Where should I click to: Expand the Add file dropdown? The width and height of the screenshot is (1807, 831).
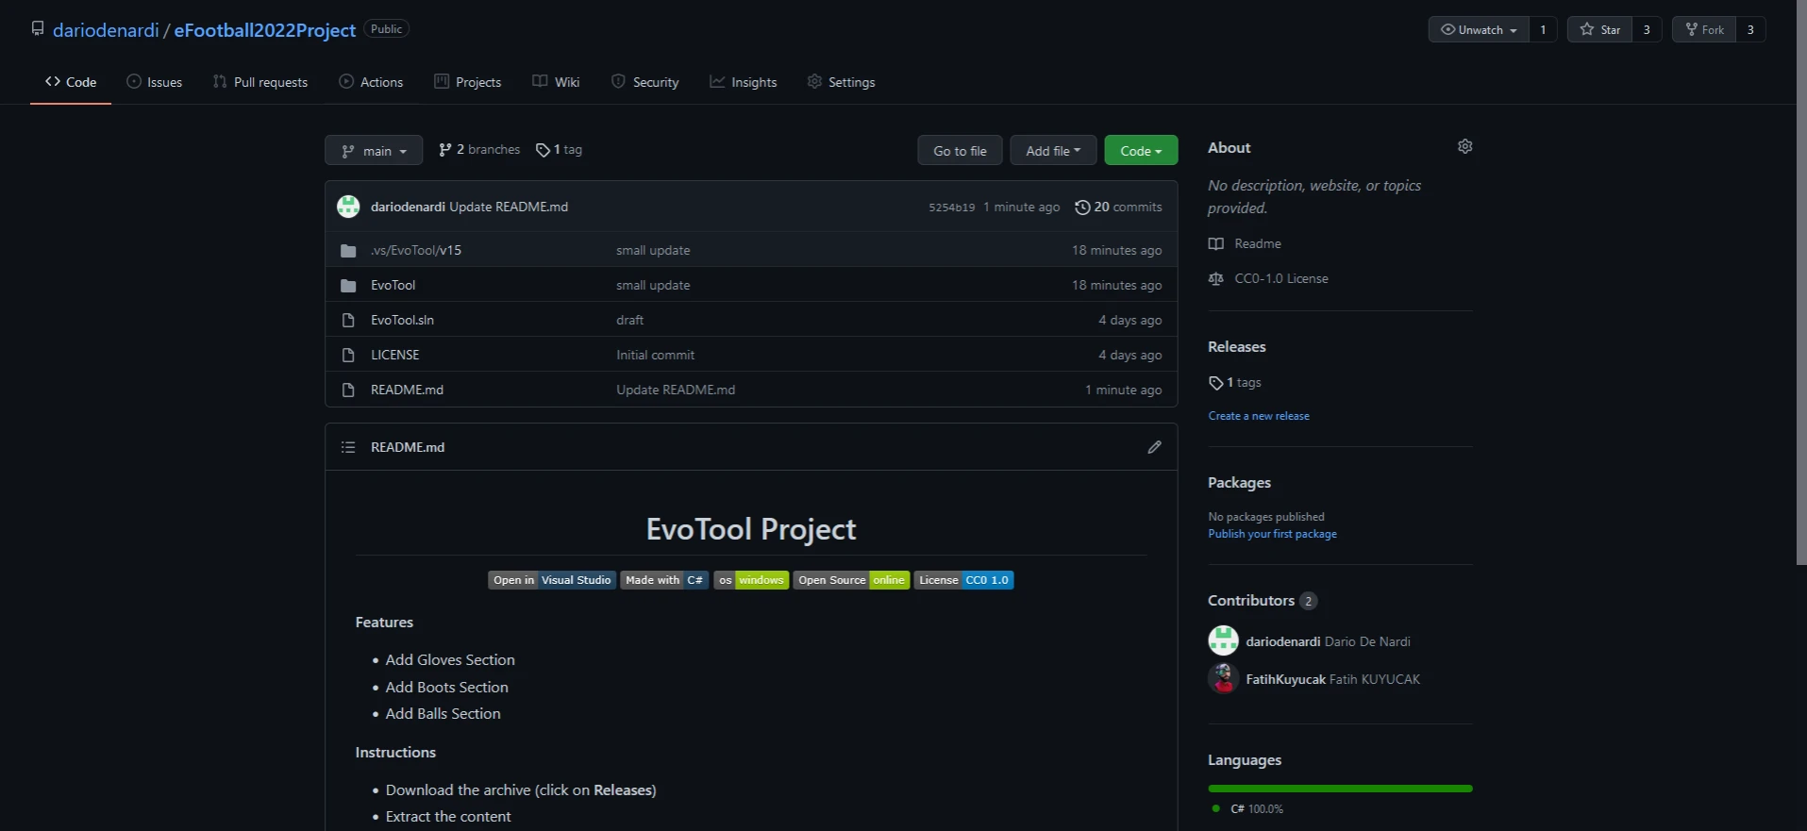tap(1053, 151)
